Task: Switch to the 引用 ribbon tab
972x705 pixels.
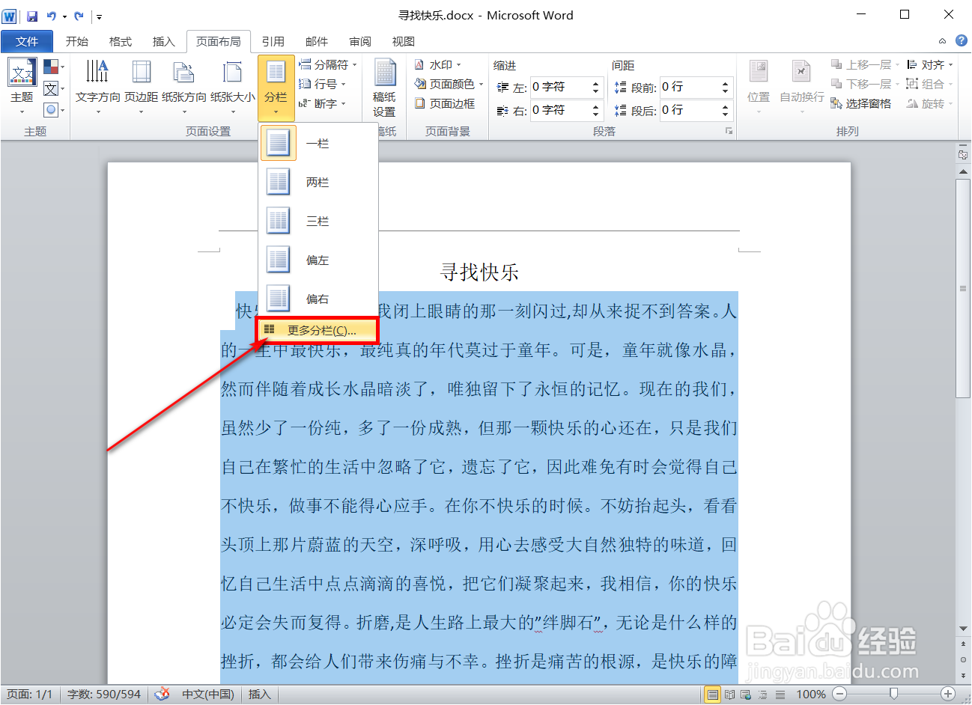Action: coord(274,41)
